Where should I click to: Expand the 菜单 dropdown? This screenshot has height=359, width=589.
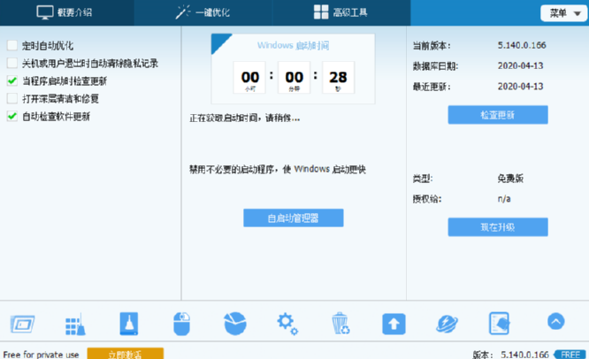coord(563,13)
